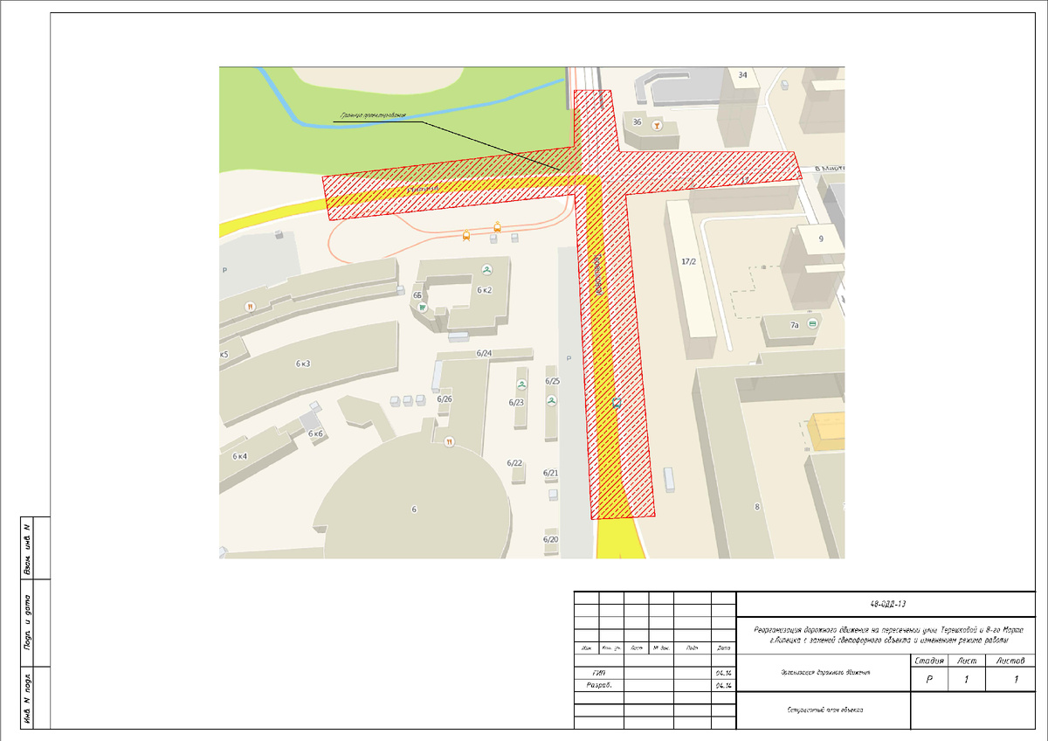The height and width of the screenshot is (741, 1048).
Task: Click the restaurant icon near building 6/26
Action: point(449,441)
